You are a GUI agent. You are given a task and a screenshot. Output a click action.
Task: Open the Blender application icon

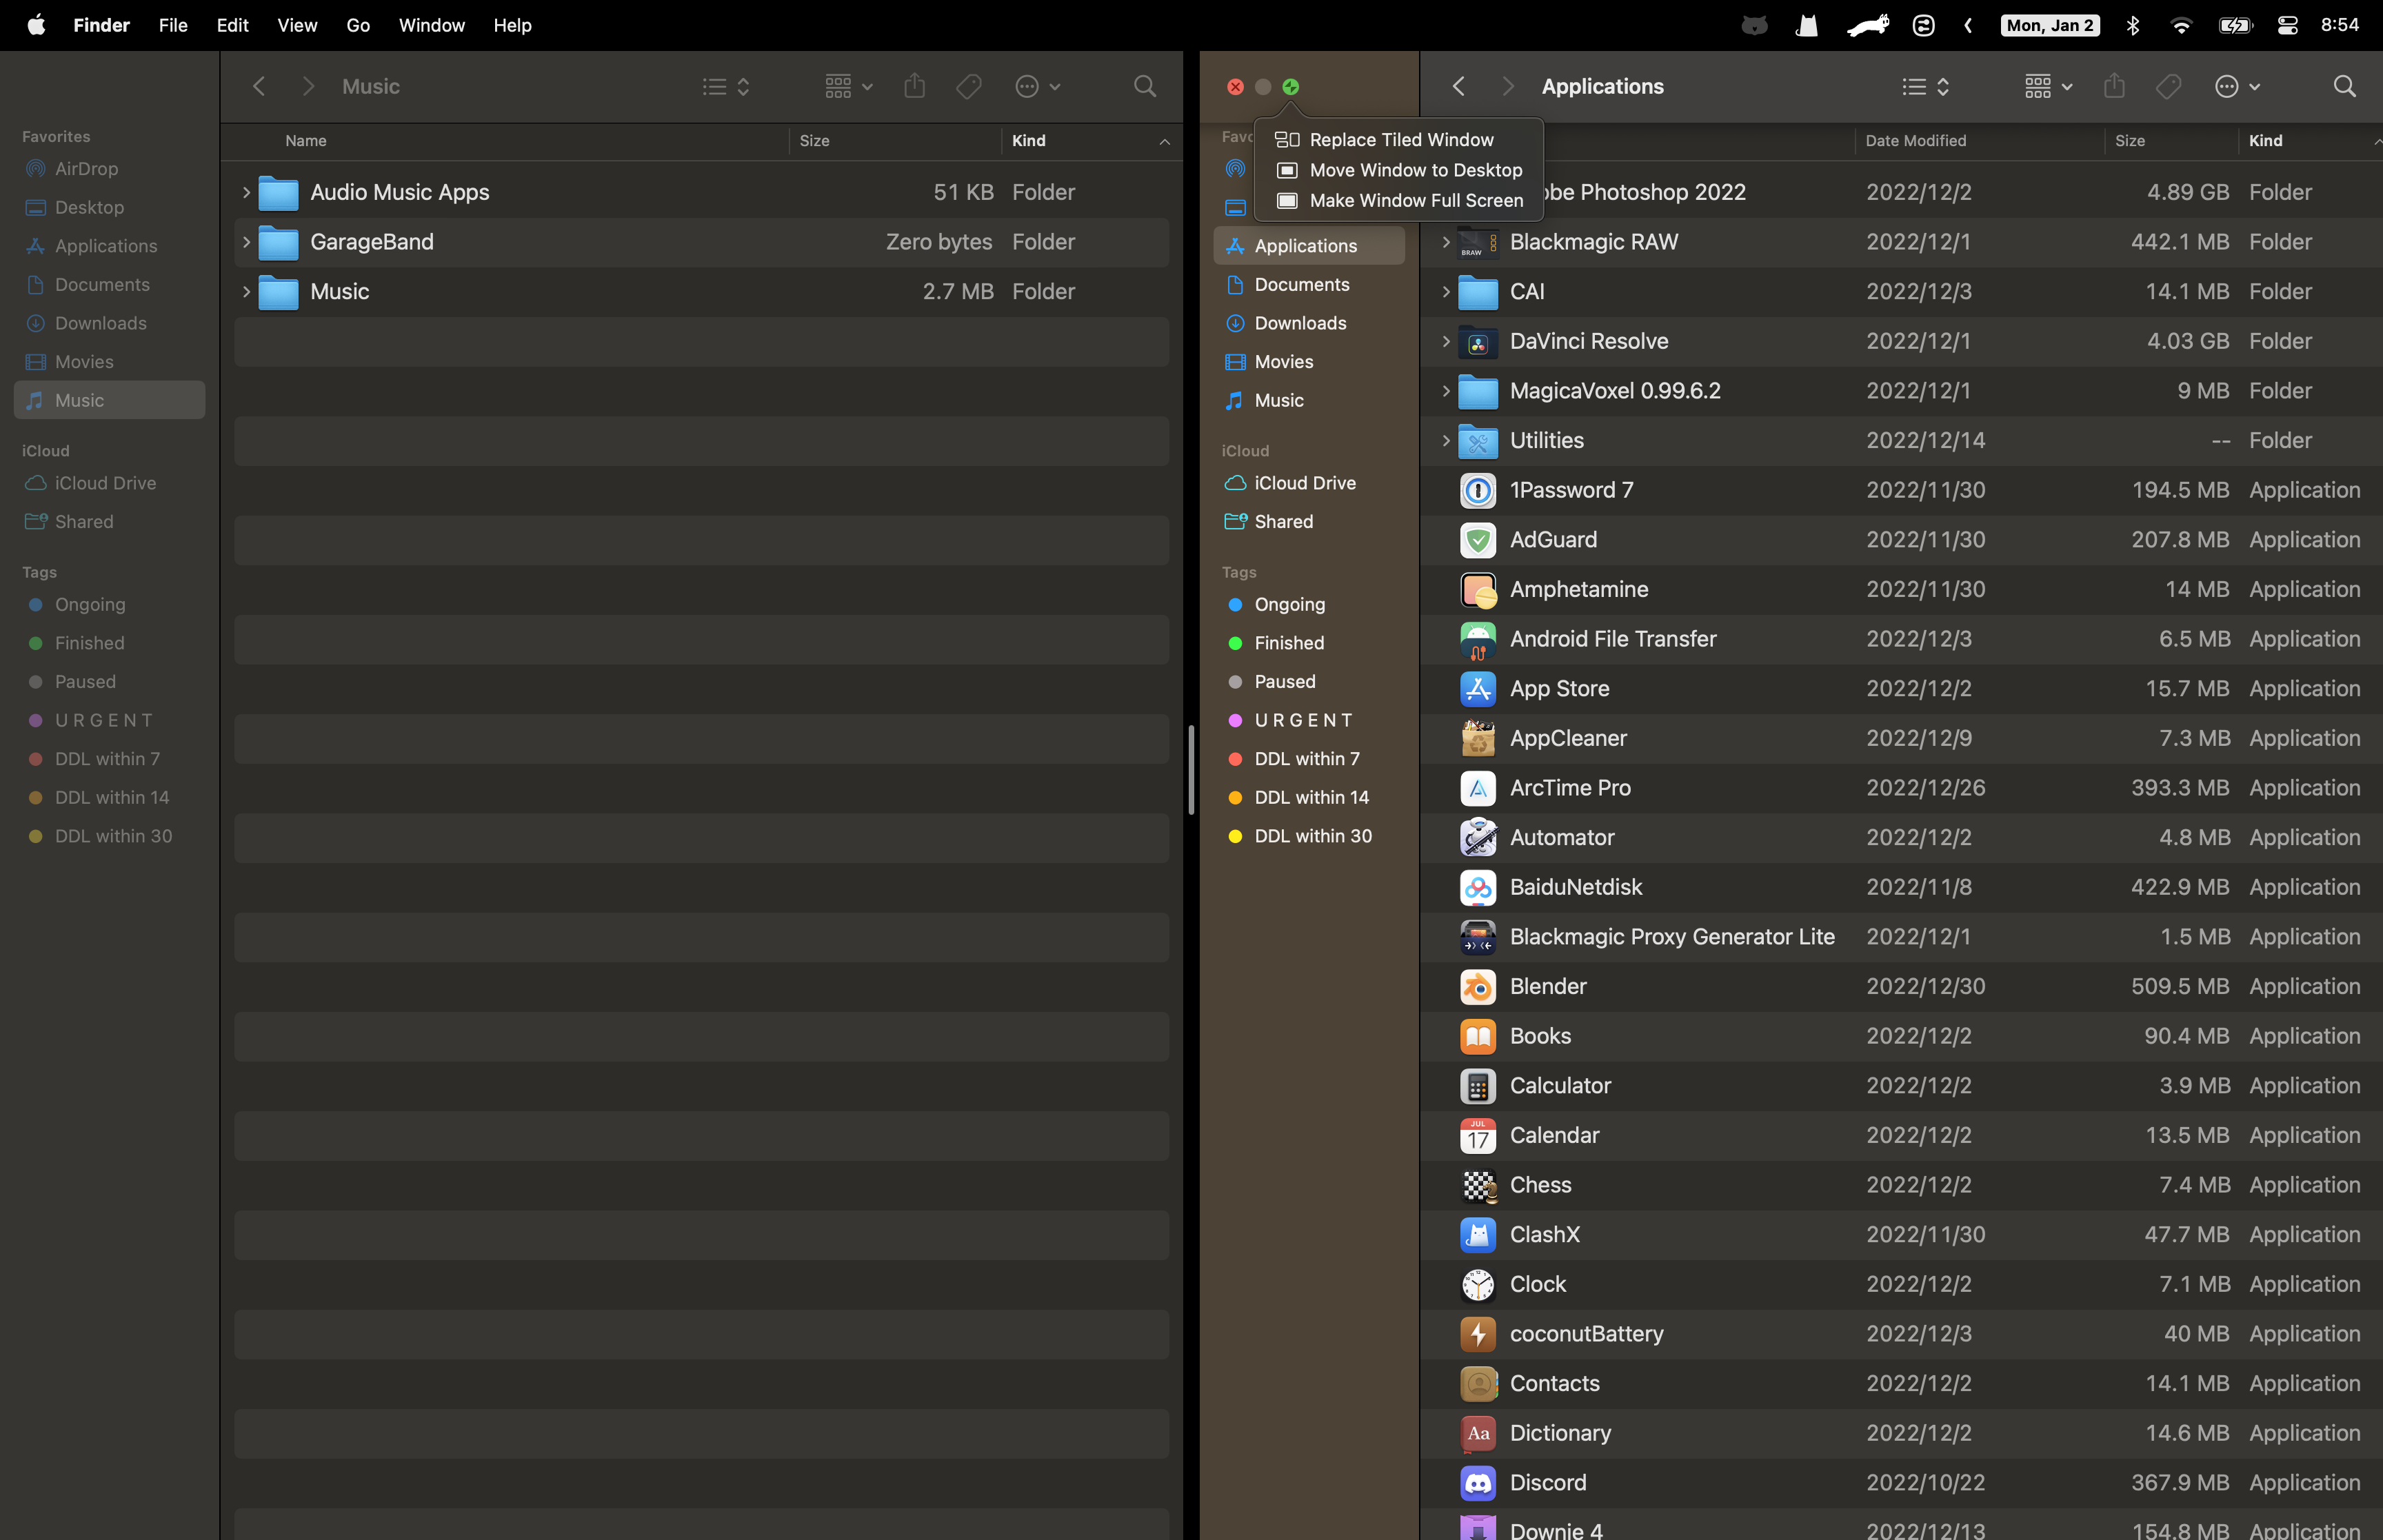coord(1477,987)
